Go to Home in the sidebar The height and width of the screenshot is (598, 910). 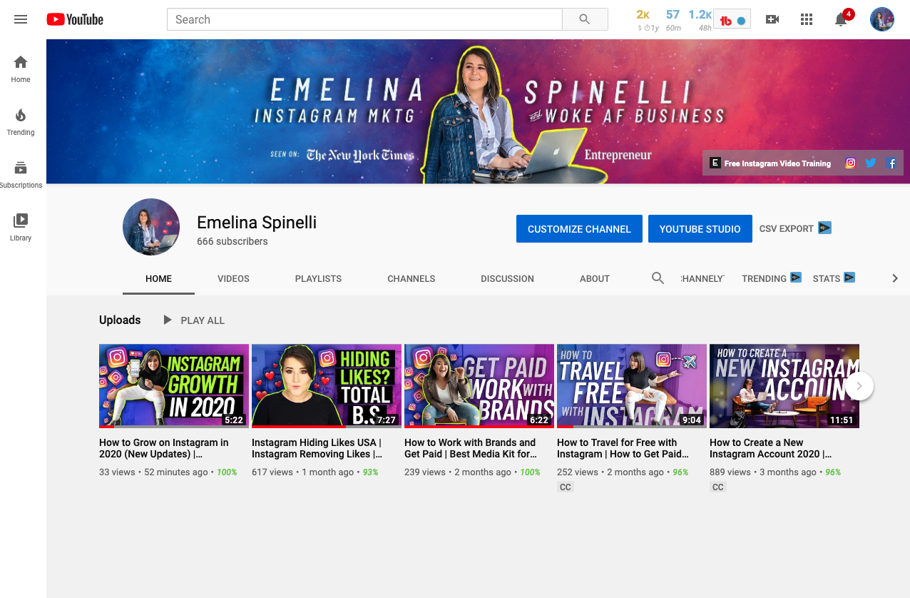click(21, 69)
